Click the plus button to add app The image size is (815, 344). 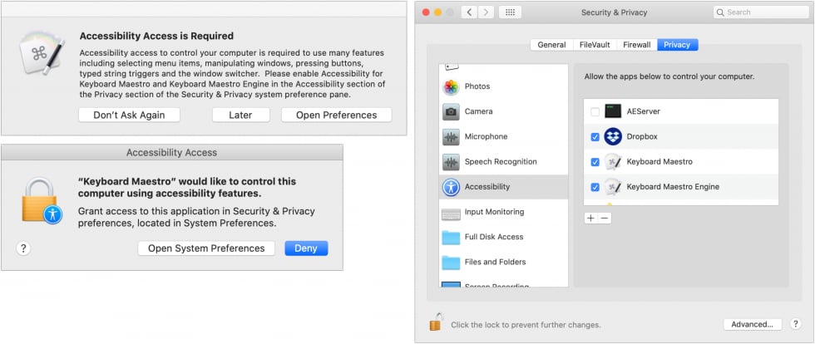(x=590, y=218)
